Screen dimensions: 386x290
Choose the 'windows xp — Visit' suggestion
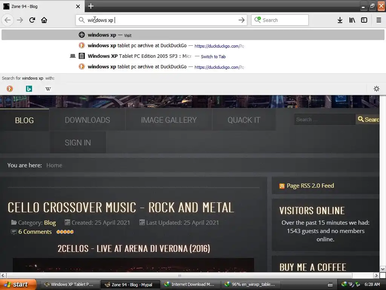(x=193, y=35)
